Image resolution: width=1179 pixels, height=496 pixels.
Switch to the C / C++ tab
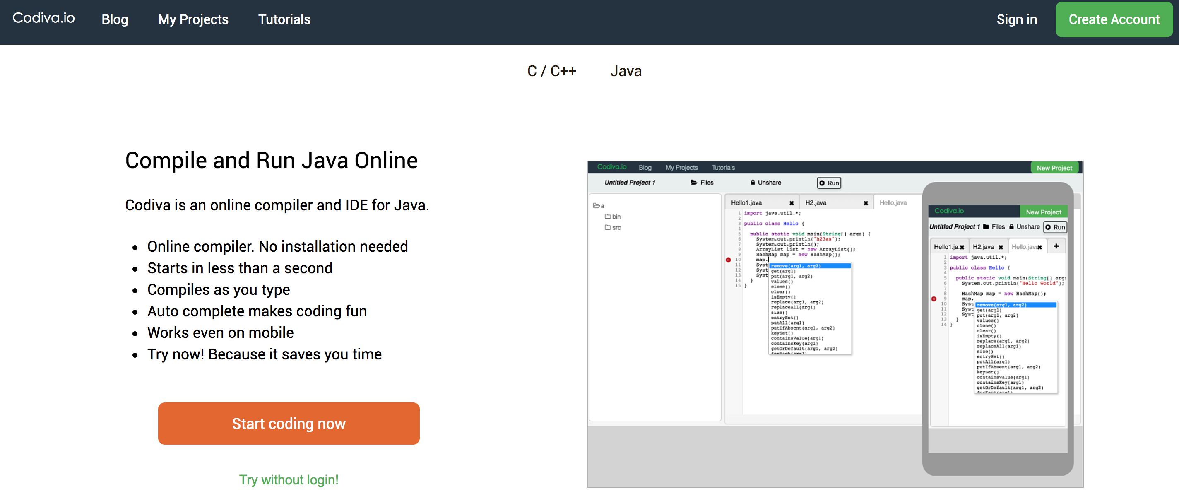tap(551, 71)
